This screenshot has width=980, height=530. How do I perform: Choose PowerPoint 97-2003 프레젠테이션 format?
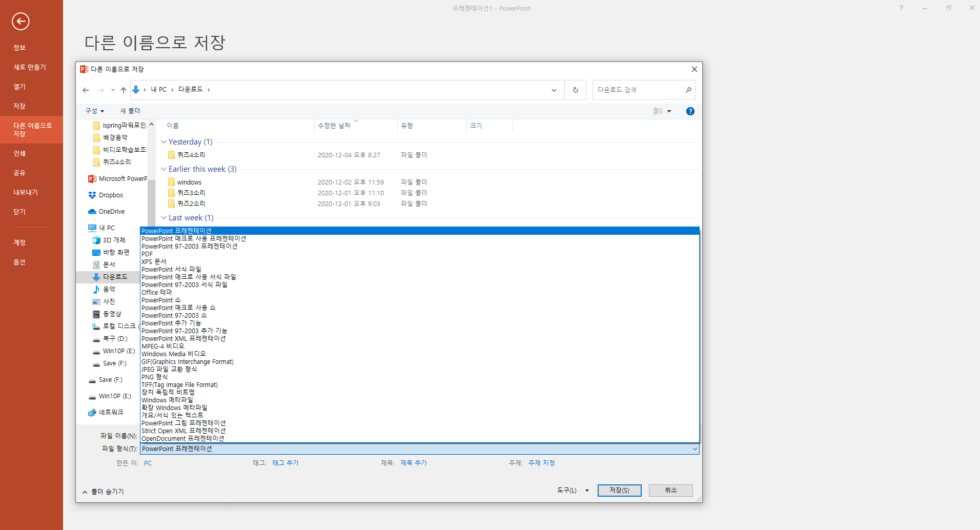tap(419, 247)
